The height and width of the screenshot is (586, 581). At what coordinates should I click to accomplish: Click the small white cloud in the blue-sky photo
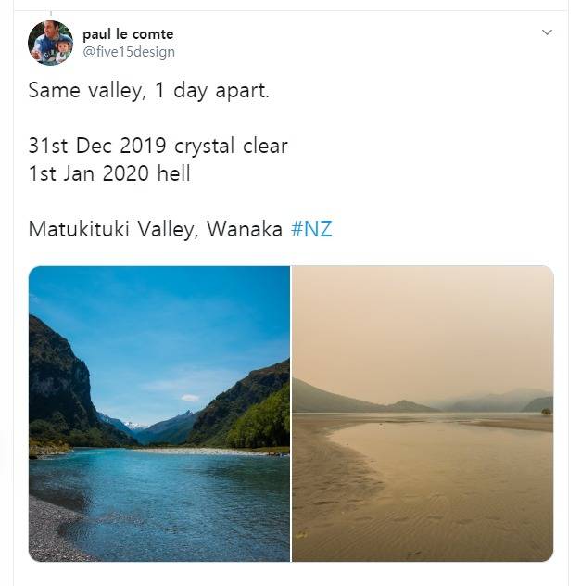coord(190,398)
